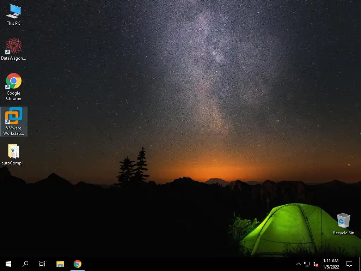Screen dimensions: 361x271
Task: Open the Action Center notifications icon
Action: [349, 264]
